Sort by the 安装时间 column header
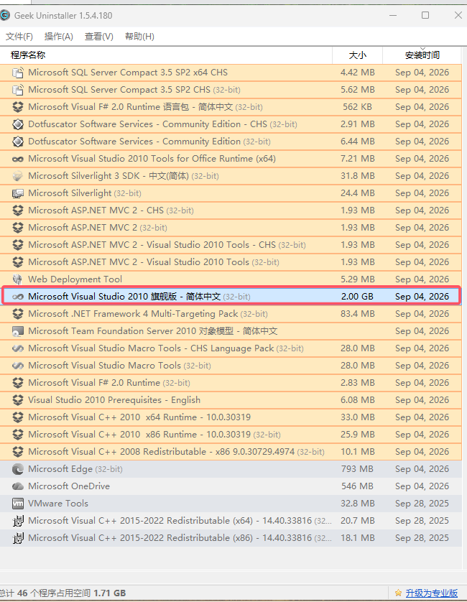Image resolution: width=467 pixels, height=602 pixels. (x=422, y=55)
